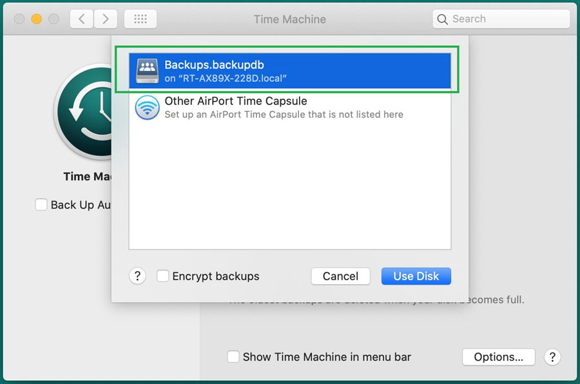
Task: Click into the Search field
Action: (501, 19)
